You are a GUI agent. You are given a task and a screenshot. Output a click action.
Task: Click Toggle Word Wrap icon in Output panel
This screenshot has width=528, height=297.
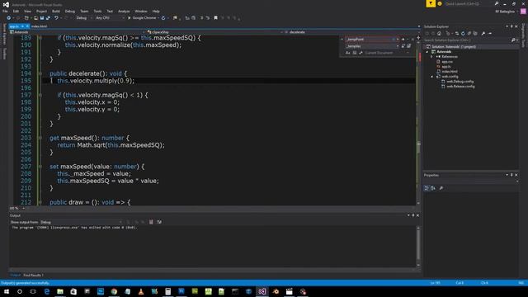click(159, 222)
